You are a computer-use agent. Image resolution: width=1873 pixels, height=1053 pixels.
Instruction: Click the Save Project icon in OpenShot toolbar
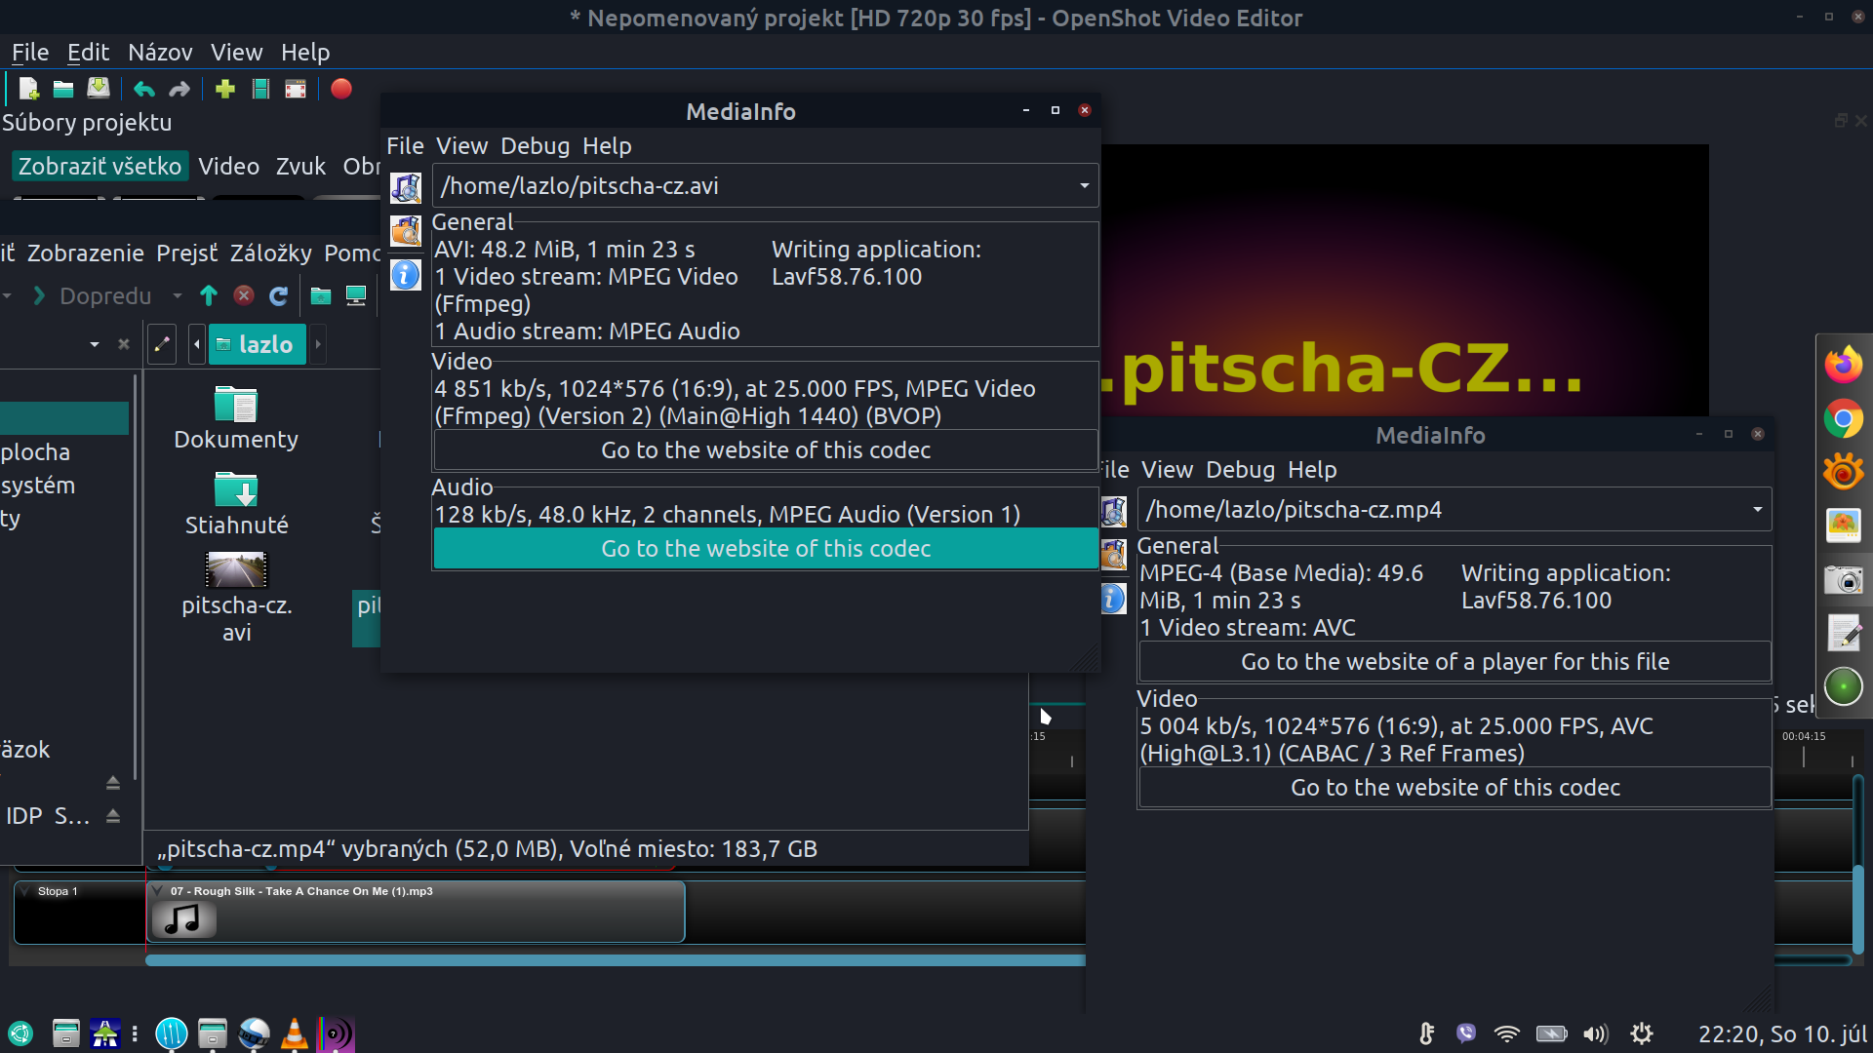click(x=99, y=90)
